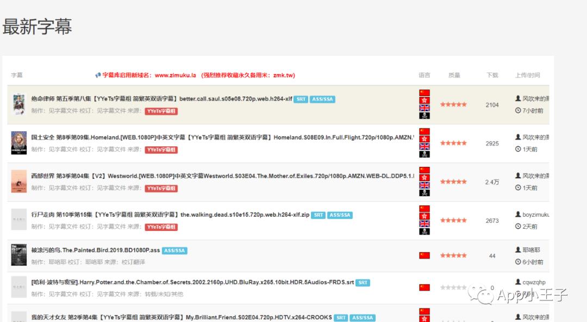The image size is (587, 322).
Task: Click red YYeTs字幕组 tag in 国土安全 row
Action: (x=161, y=150)
